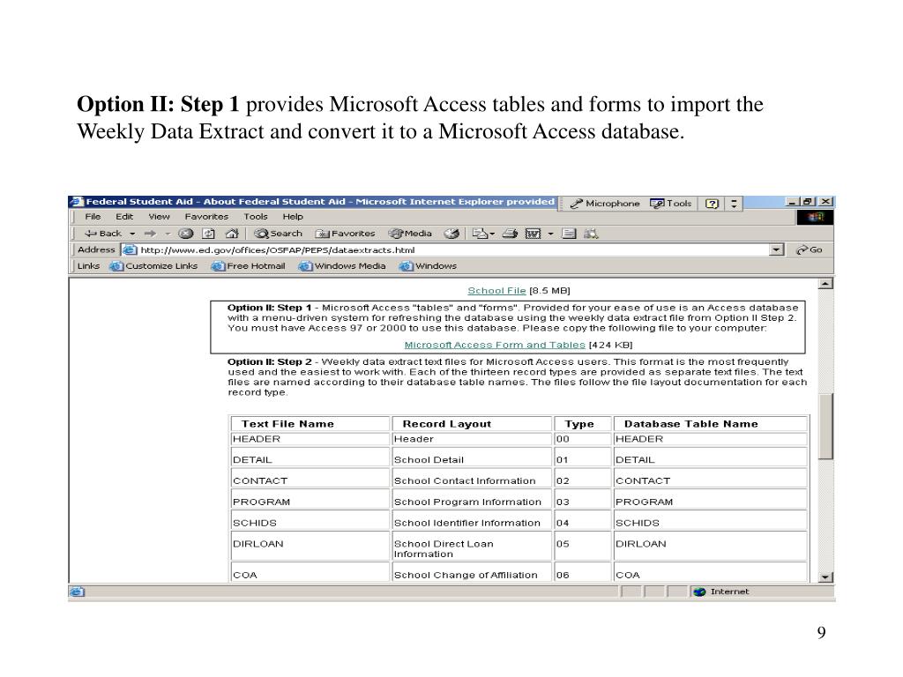This screenshot has width=903, height=677.
Task: Click the language bar Help question icon
Action: (712, 204)
